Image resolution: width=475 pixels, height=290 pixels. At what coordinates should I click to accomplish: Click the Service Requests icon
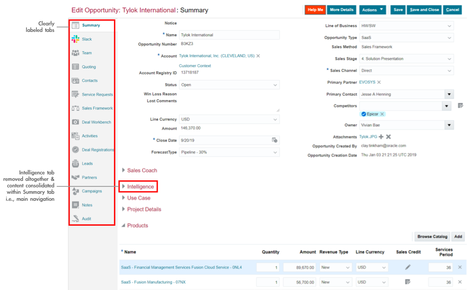pyautogui.click(x=76, y=94)
